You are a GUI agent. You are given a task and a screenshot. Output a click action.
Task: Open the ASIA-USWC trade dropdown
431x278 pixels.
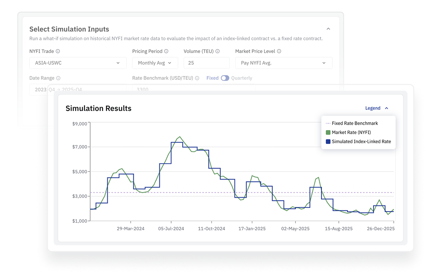[78, 63]
